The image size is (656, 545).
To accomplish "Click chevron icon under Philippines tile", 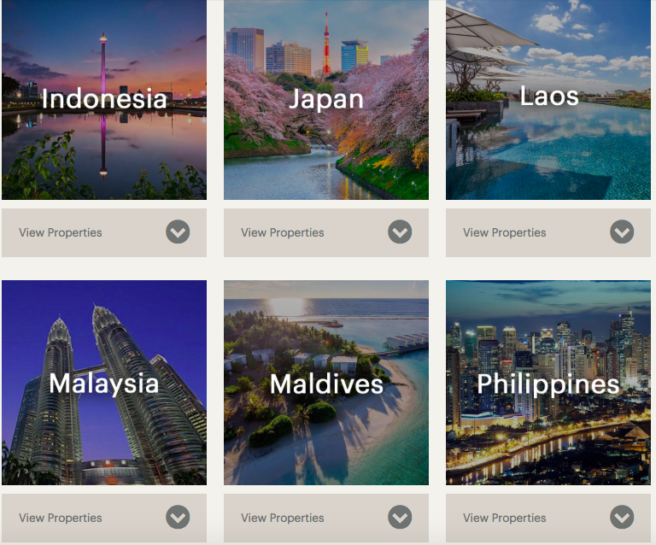I will pyautogui.click(x=622, y=517).
